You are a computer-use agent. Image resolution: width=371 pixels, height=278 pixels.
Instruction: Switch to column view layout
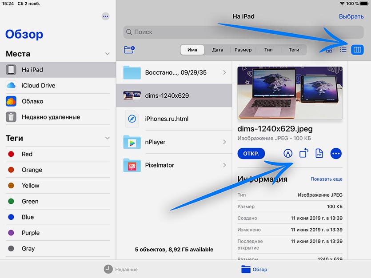[357, 50]
